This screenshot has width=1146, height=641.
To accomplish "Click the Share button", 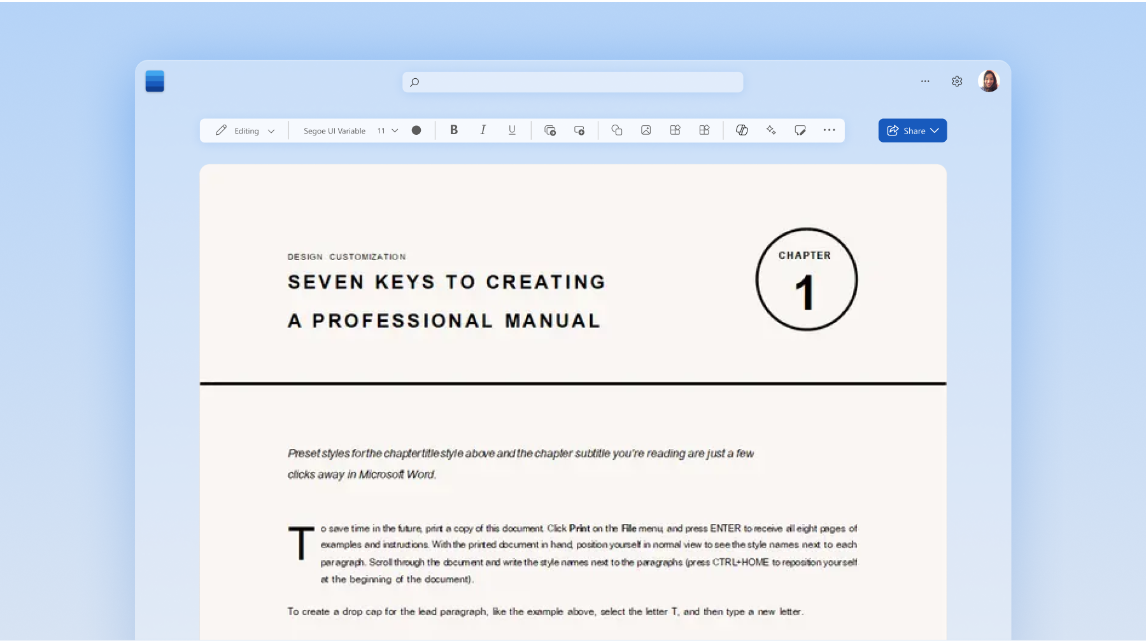I will pos(910,130).
